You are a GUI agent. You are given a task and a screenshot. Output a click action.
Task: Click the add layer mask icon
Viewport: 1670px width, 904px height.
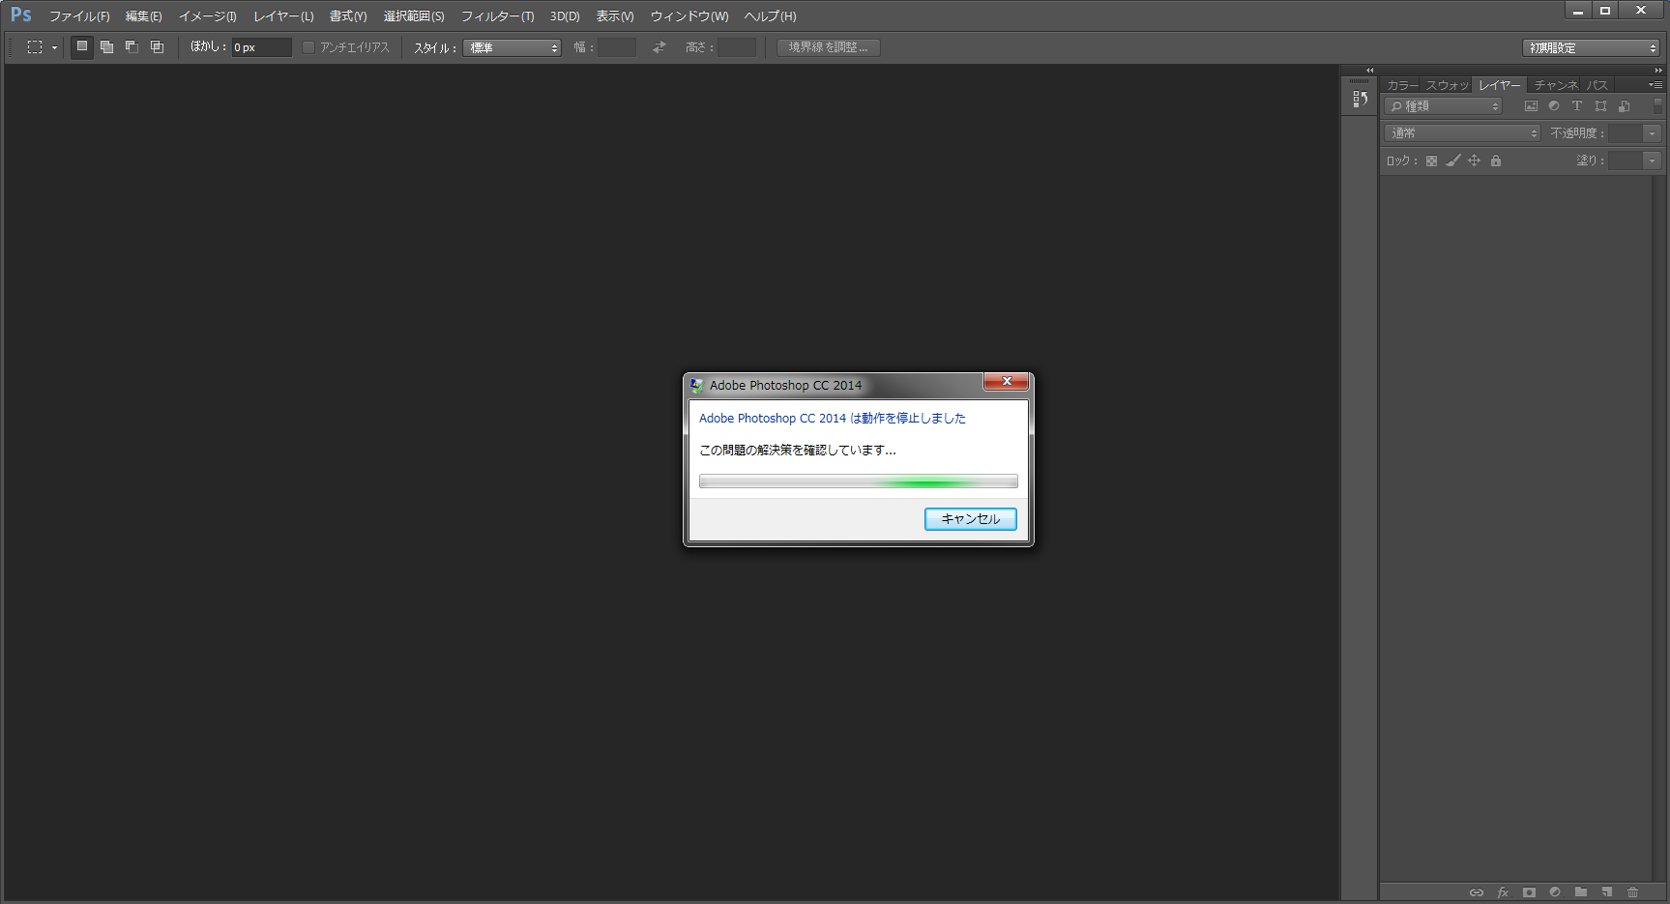1529,892
